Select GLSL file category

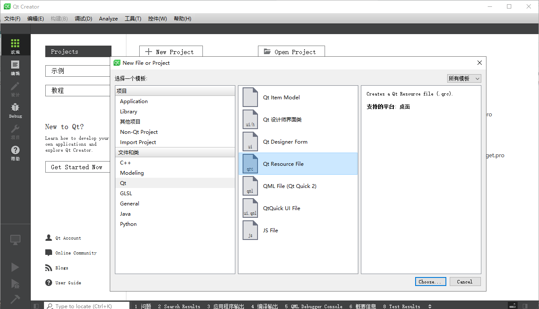(175, 193)
